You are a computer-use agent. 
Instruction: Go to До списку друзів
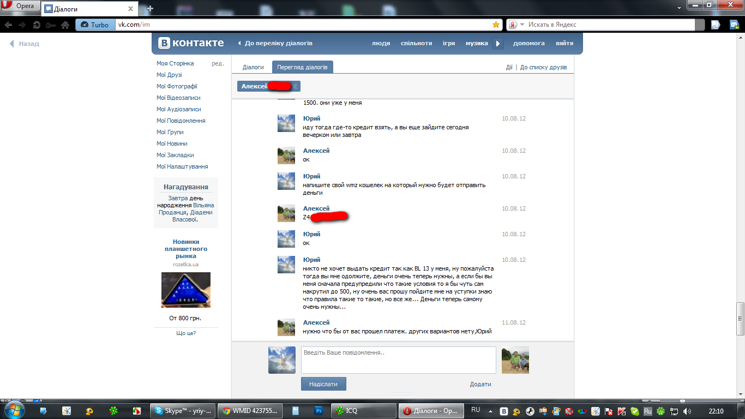click(x=543, y=67)
